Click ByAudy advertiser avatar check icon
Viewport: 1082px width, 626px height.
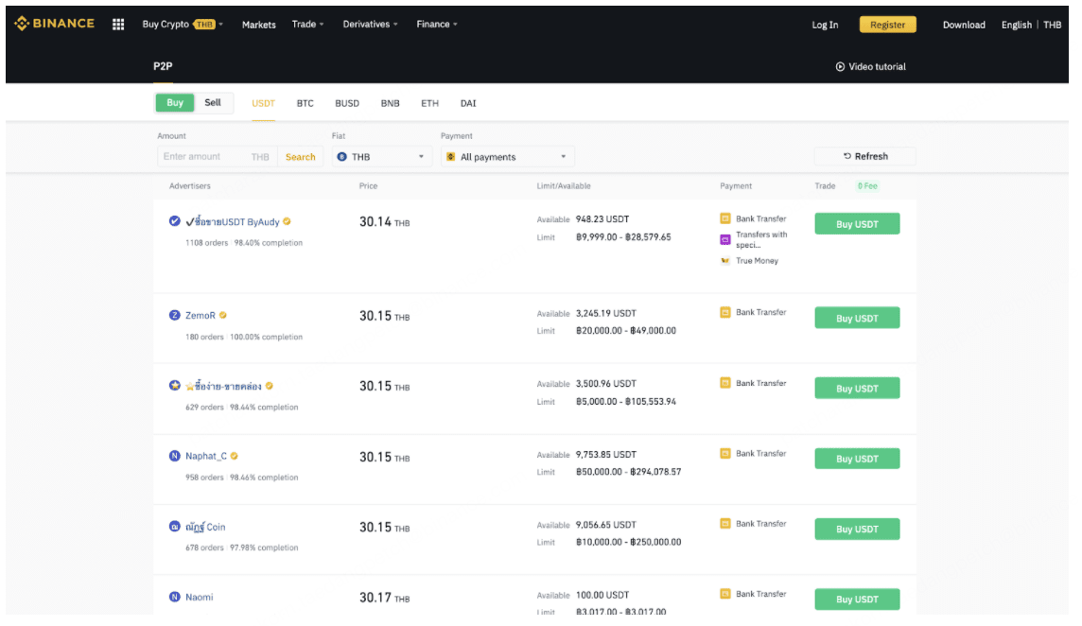point(175,221)
